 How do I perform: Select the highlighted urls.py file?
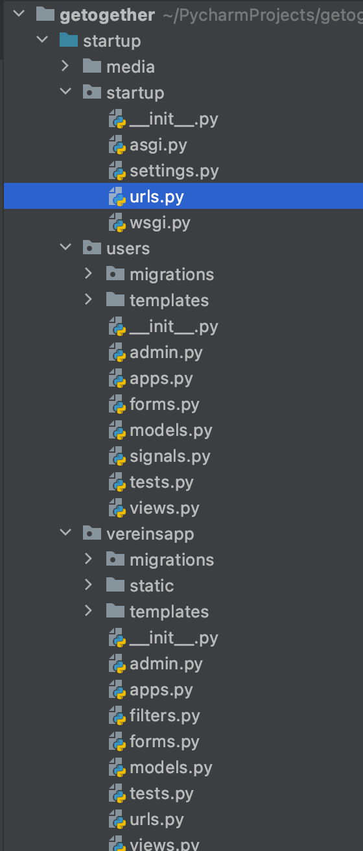(x=183, y=196)
